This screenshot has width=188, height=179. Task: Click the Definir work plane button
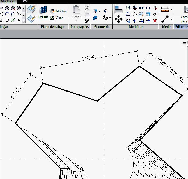43,12
